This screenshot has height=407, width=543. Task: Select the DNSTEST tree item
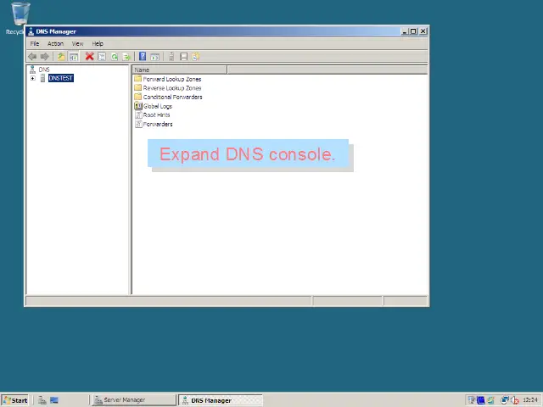coord(61,78)
